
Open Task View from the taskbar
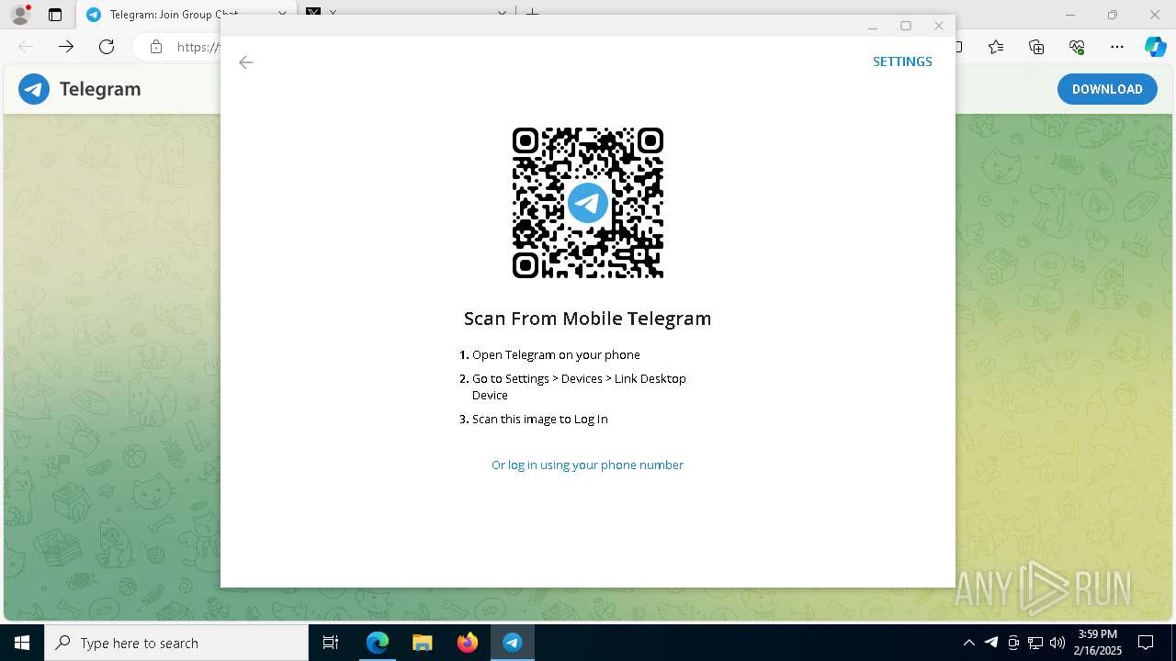[x=331, y=643]
